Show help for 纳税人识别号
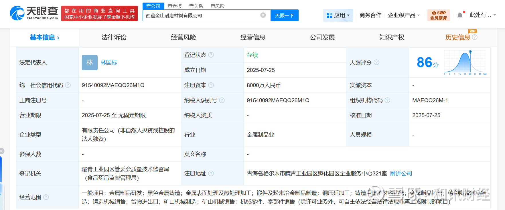This screenshot has width=505, height=210. (222, 100)
